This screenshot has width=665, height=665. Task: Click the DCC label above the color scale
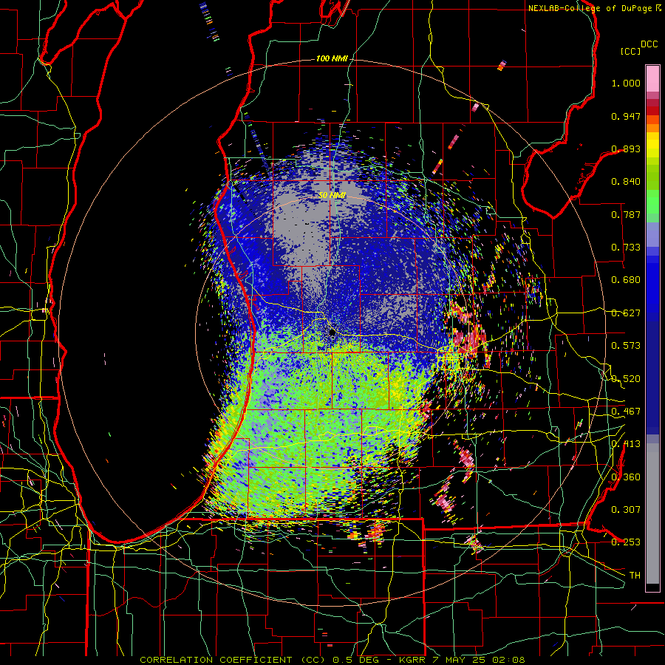coord(649,44)
